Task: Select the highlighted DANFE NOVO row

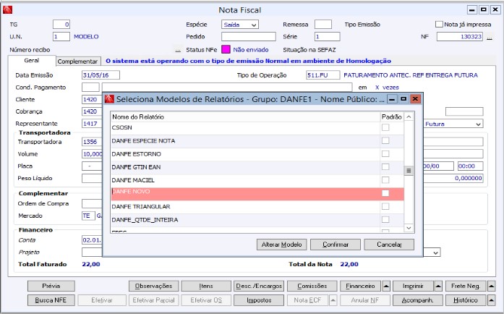Action: [x=257, y=194]
